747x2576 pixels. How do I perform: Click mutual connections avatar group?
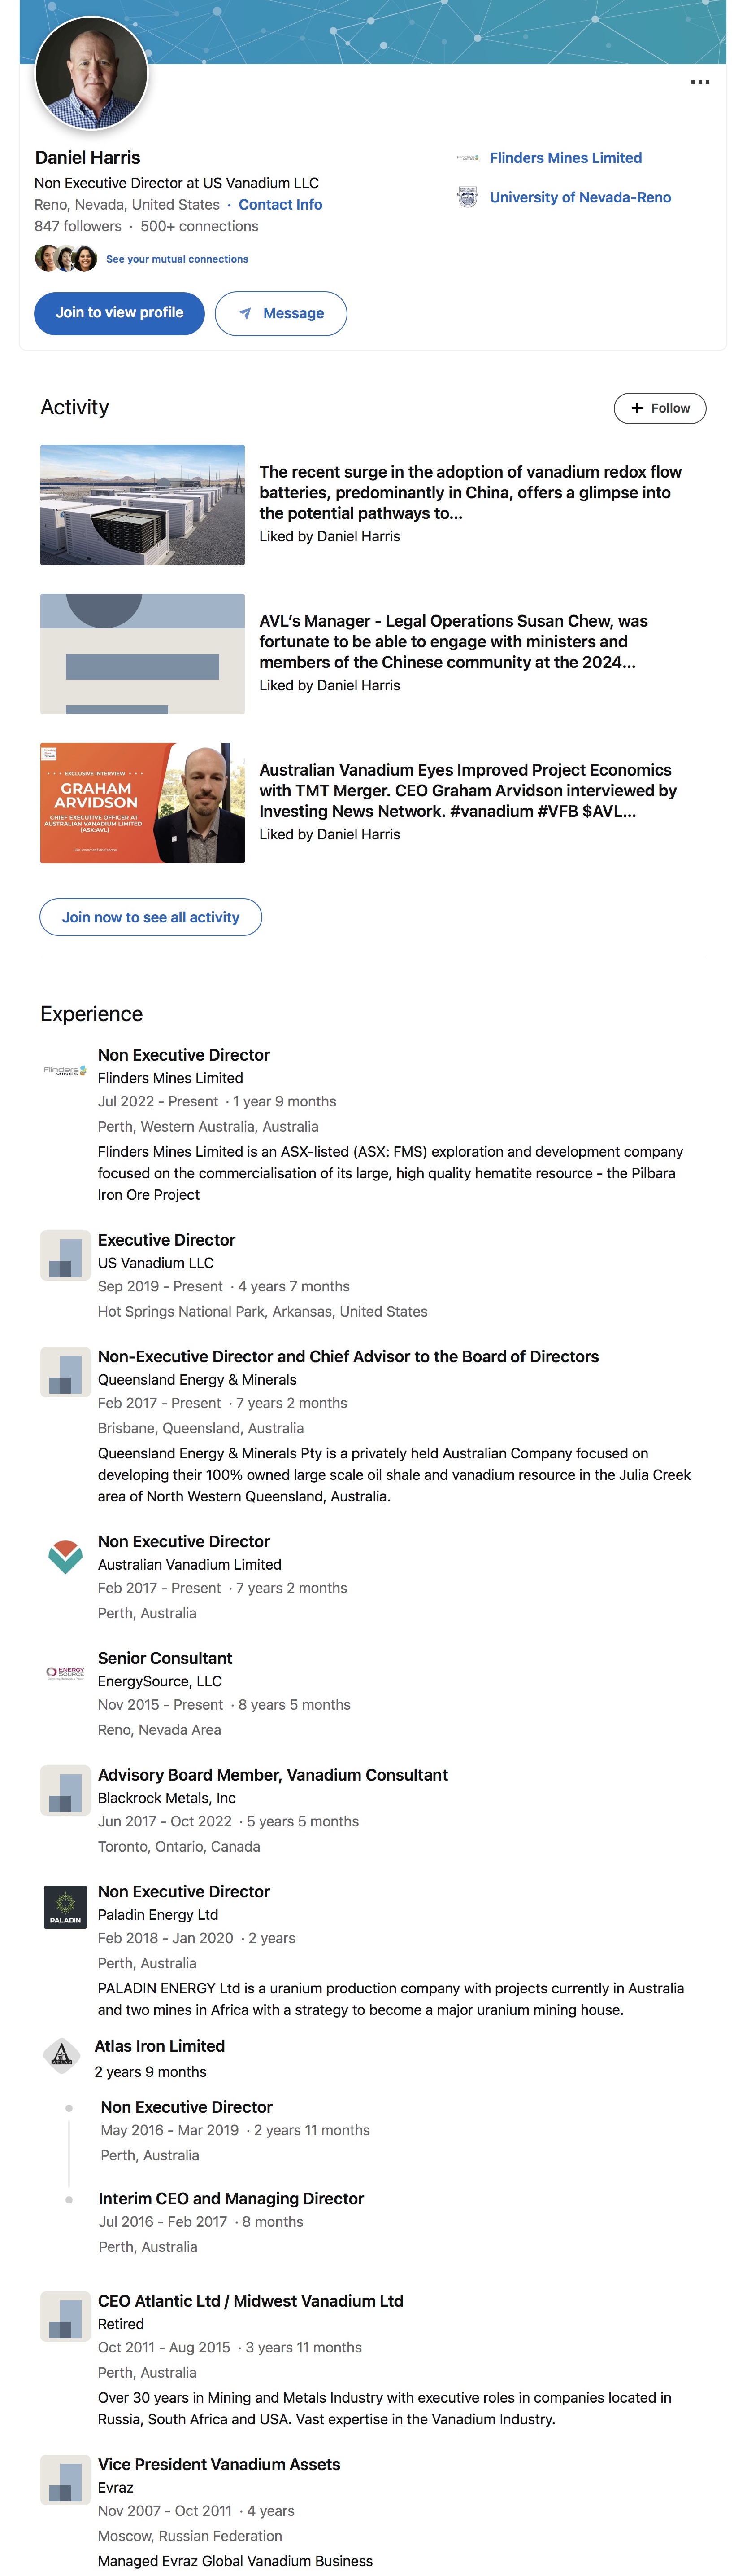[66, 258]
